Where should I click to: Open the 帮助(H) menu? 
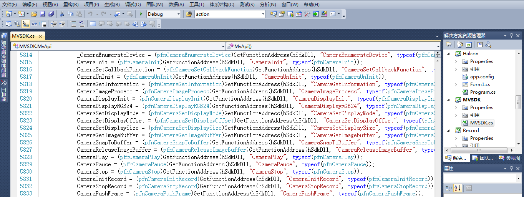coord(312,5)
